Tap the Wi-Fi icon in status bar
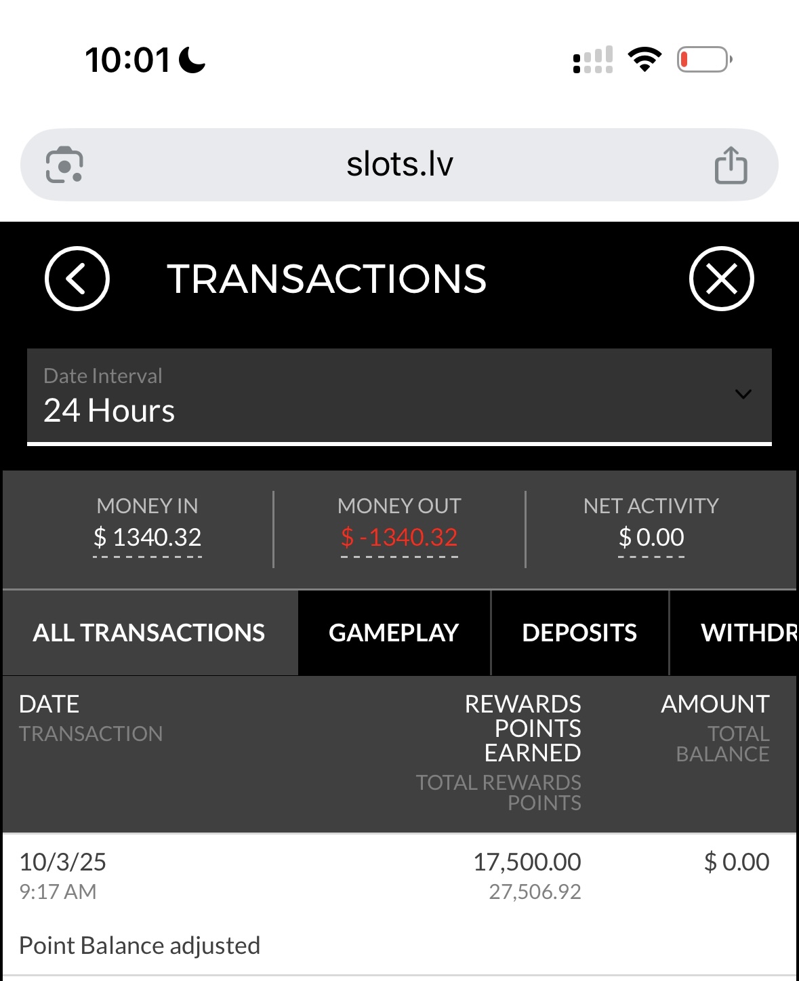The image size is (799, 981). tap(644, 60)
